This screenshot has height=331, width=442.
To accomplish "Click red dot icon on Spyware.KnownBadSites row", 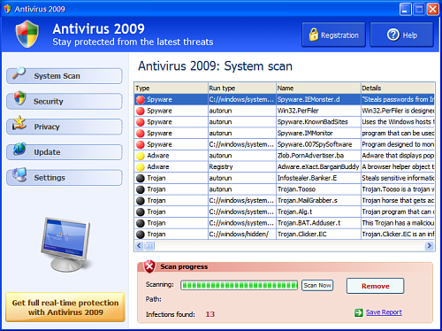I will (x=141, y=122).
